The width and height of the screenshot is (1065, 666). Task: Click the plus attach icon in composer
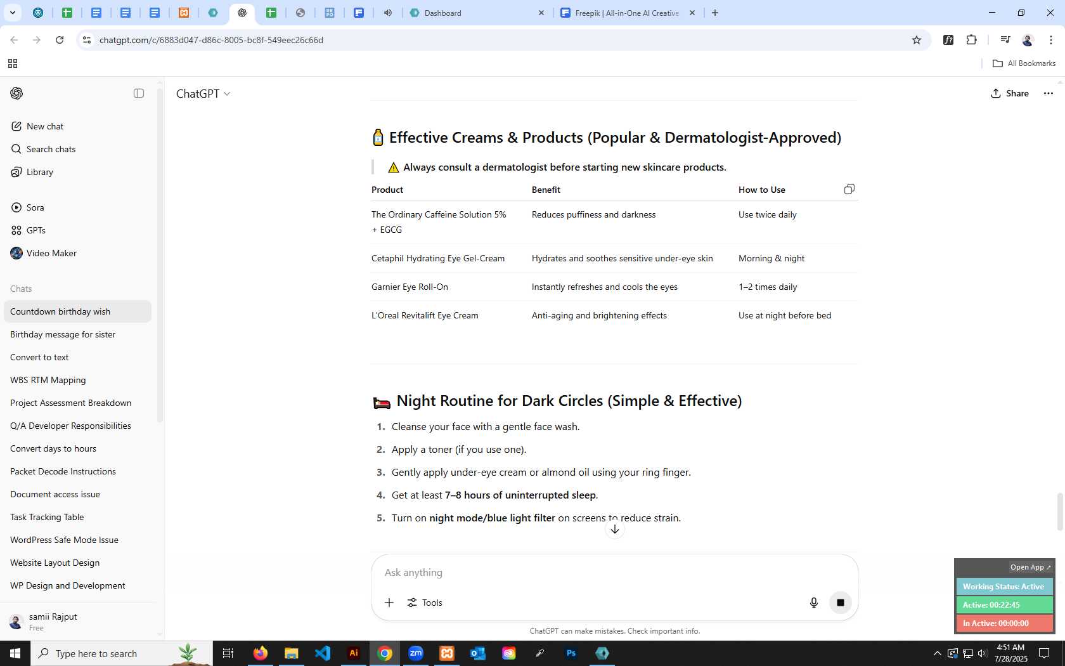click(389, 603)
